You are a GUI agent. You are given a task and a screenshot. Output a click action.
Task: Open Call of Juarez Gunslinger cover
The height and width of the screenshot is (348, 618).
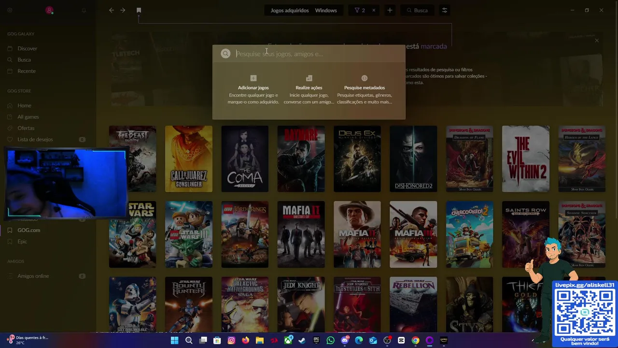click(188, 159)
